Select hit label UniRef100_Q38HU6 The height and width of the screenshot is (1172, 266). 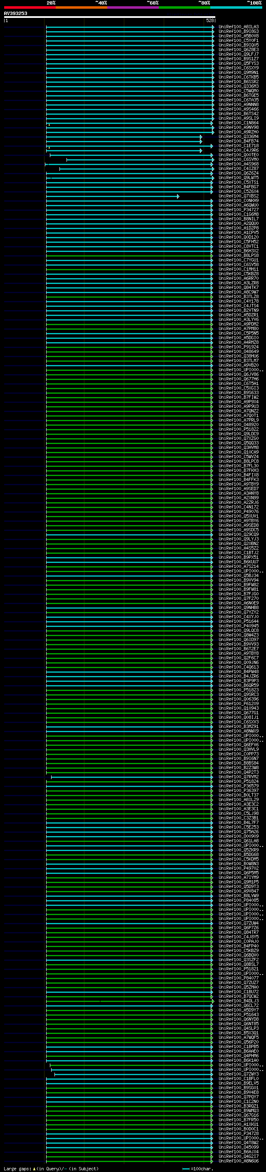point(239,356)
